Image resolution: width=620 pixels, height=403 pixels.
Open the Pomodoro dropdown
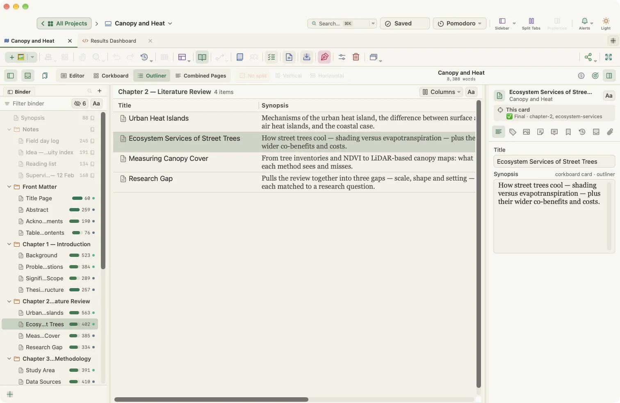tap(460, 23)
